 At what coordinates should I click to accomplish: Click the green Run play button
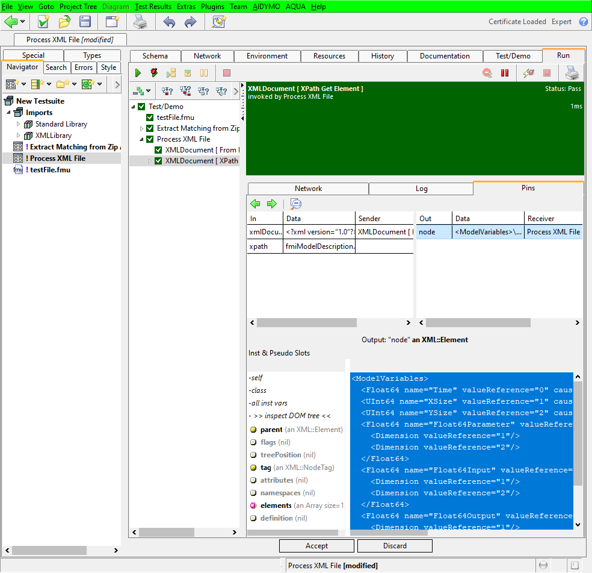[138, 73]
